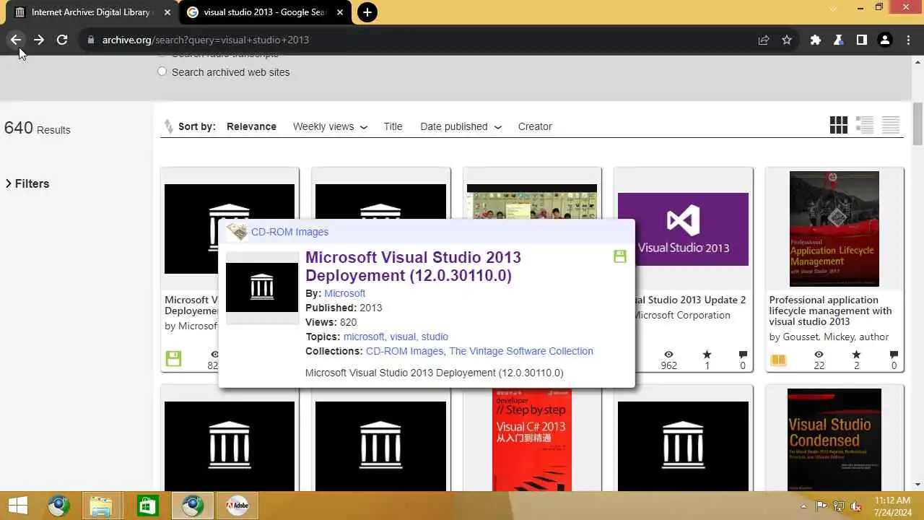Open The Vintage Software Collection link
924x520 pixels.
tap(521, 351)
